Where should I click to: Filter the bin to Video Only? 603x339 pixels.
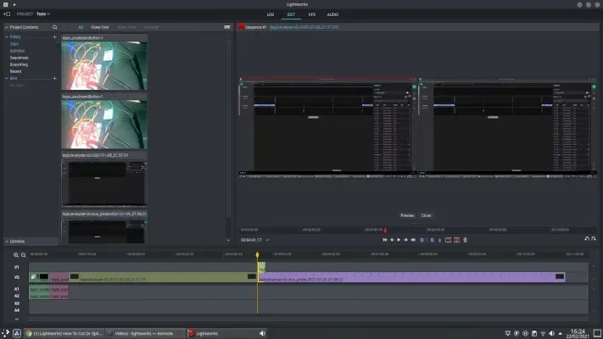pyautogui.click(x=99, y=27)
